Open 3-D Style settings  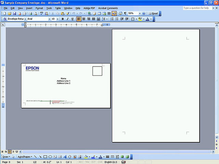[x=127, y=157]
